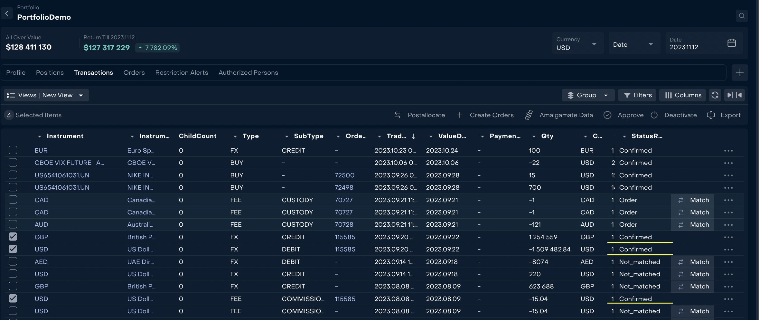Check the AUD custody fee row
The image size is (759, 320).
click(x=13, y=224)
